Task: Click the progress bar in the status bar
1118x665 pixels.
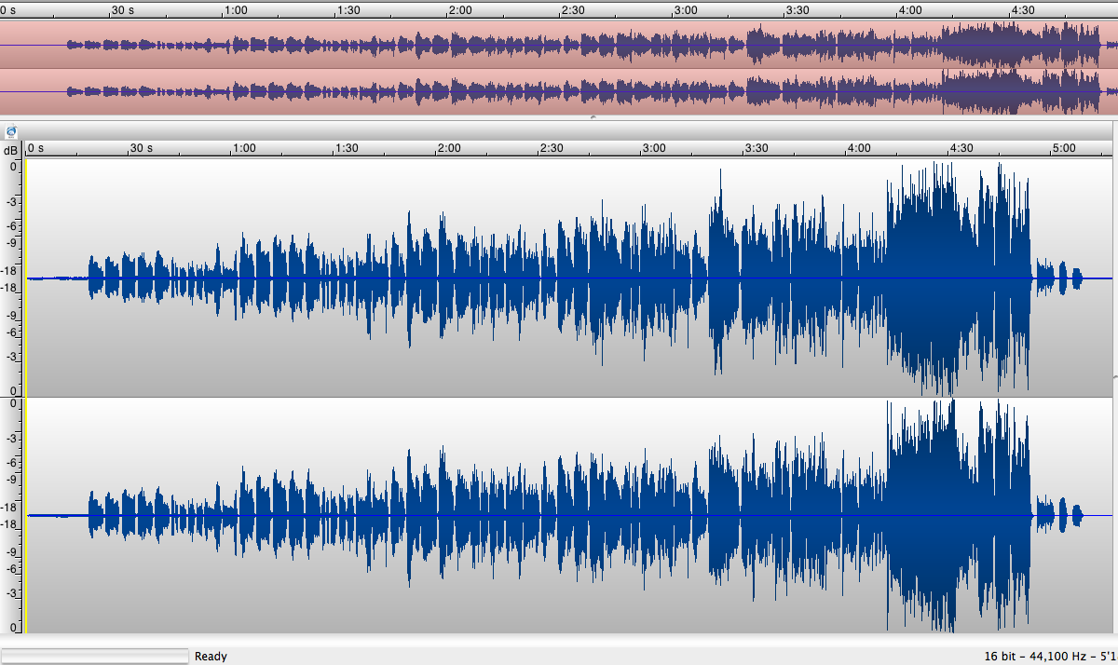Action: pos(95,656)
